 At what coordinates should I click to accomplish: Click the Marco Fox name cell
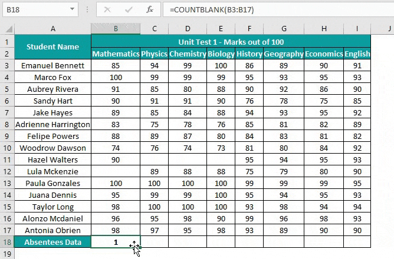click(x=52, y=77)
